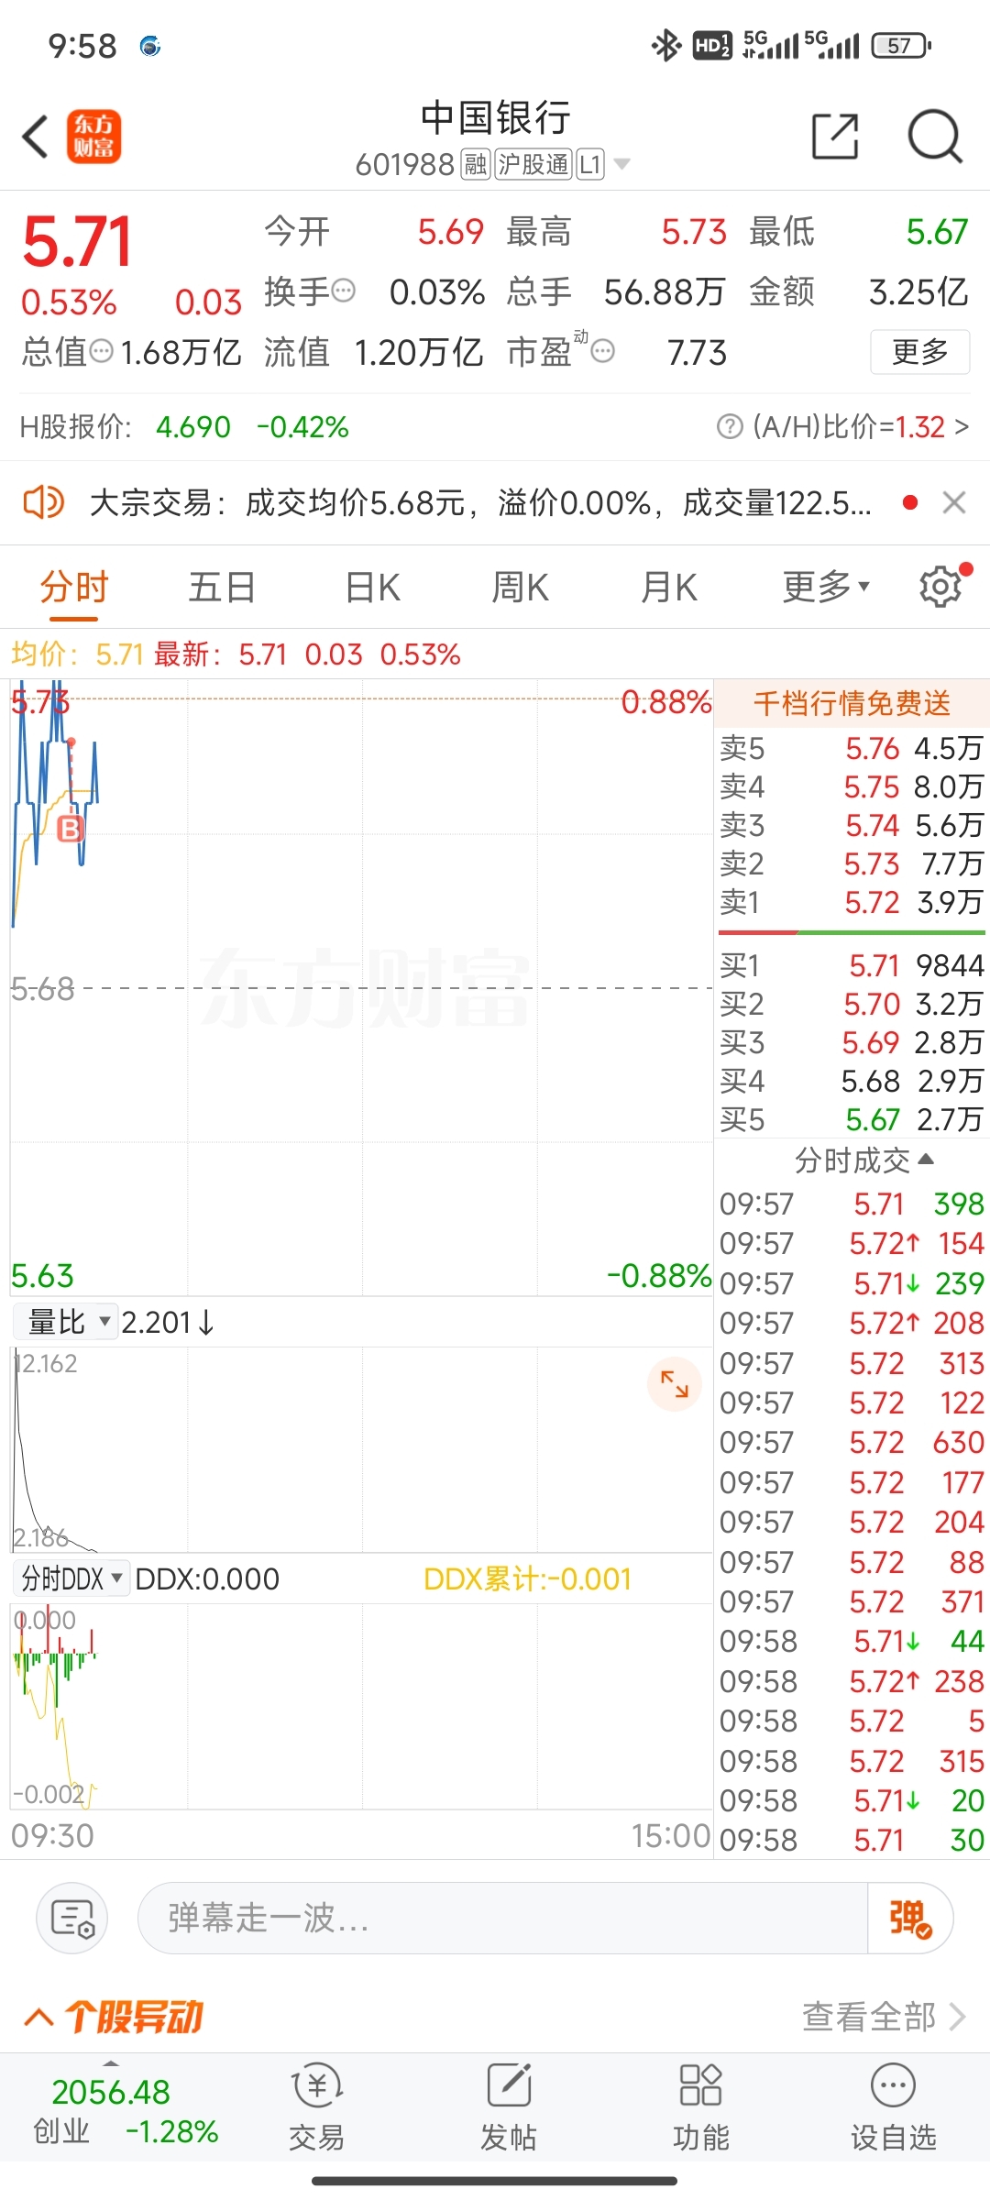The width and height of the screenshot is (990, 2200).
Task: Open the 量比 indicator dropdown
Action: 66,1322
